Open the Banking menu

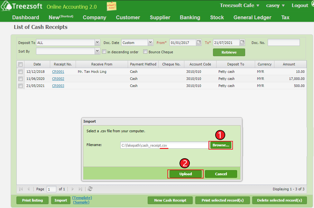pos(190,17)
